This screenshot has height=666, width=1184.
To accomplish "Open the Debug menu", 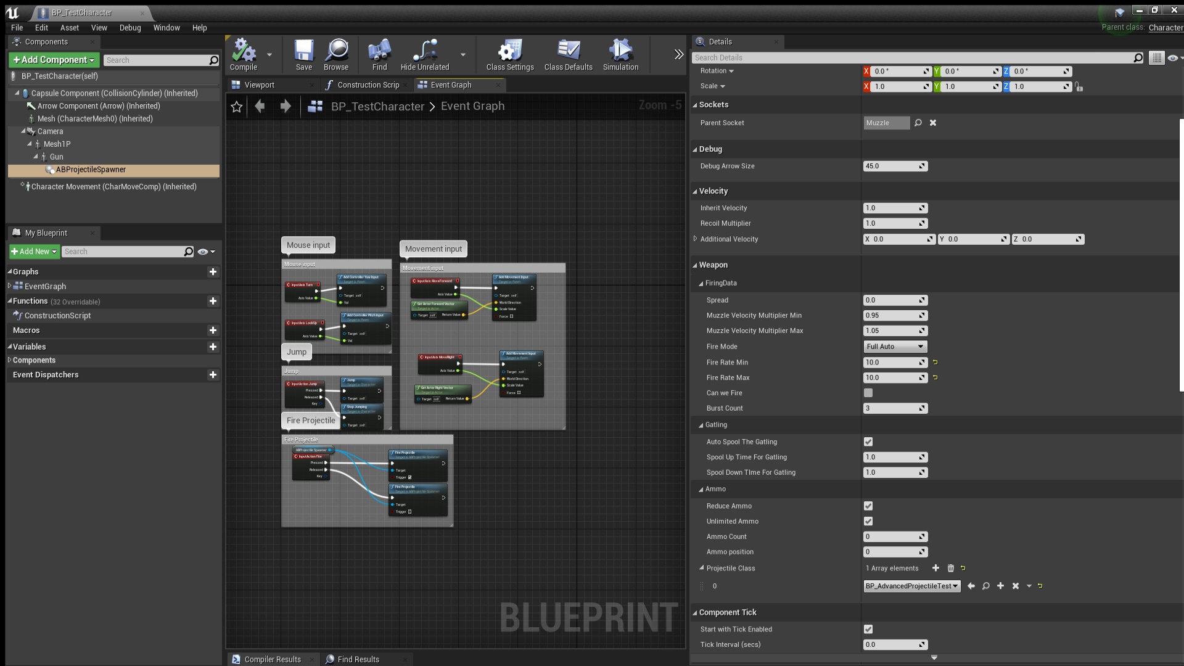I will click(x=129, y=27).
